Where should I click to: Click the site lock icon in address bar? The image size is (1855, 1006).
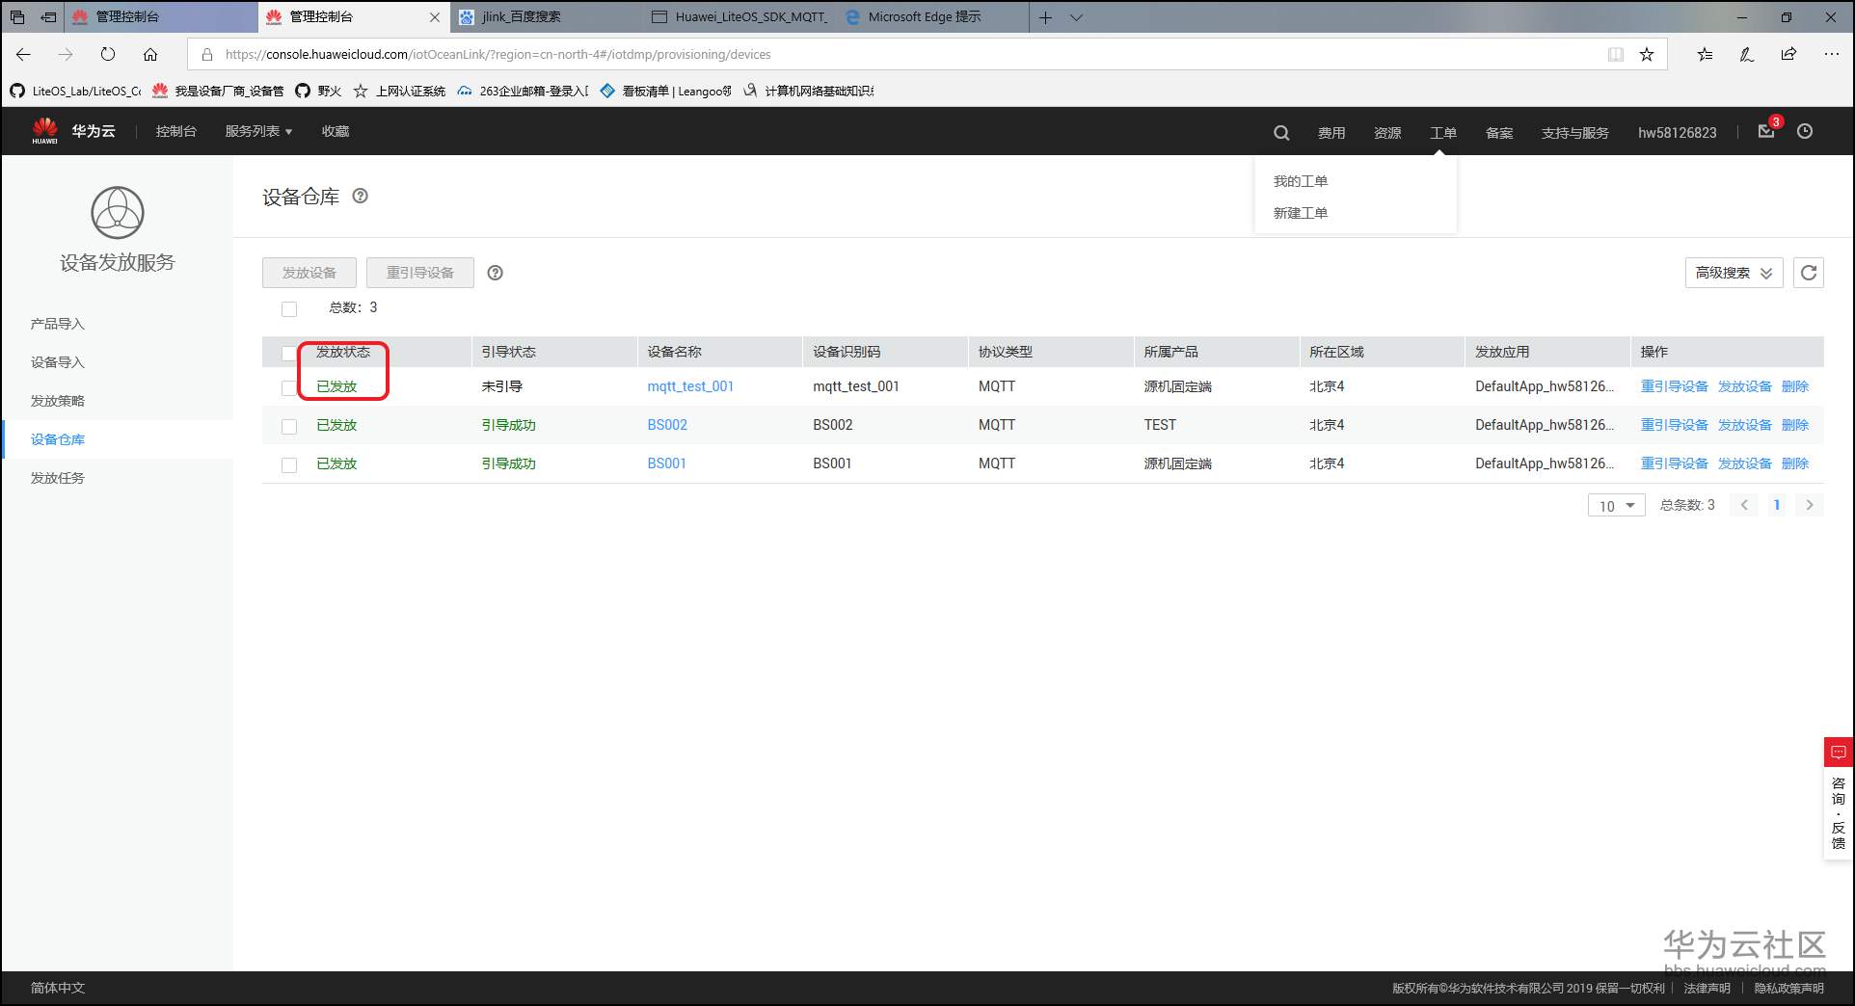[206, 54]
